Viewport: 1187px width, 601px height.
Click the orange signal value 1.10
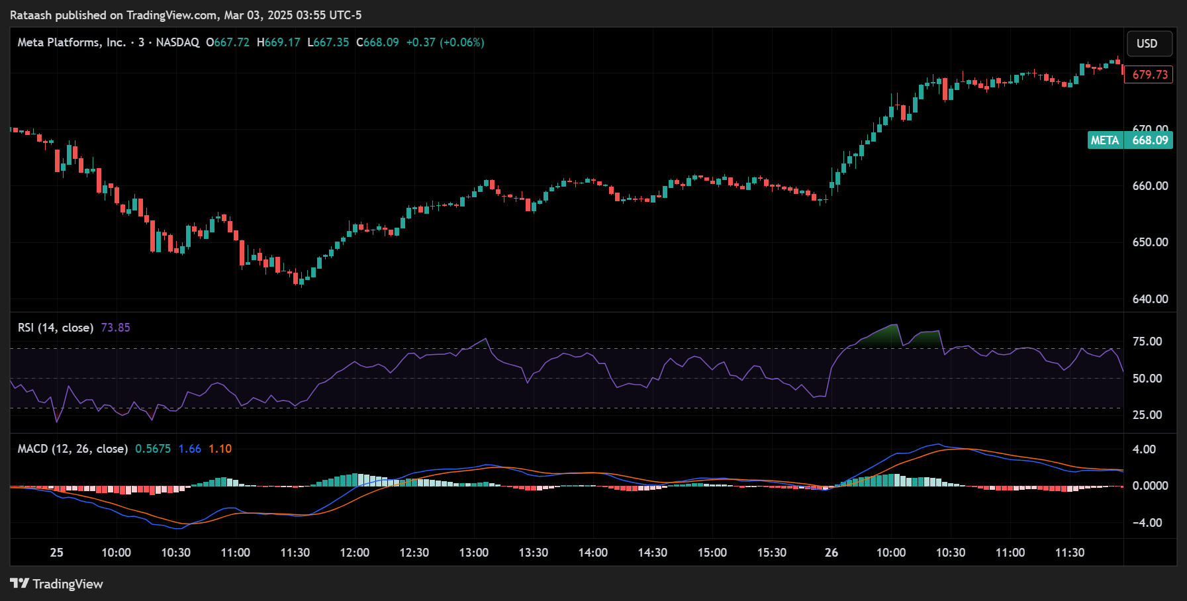coord(220,449)
